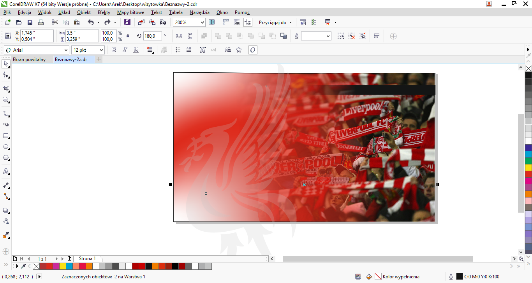Click the Print icon

click(x=41, y=23)
